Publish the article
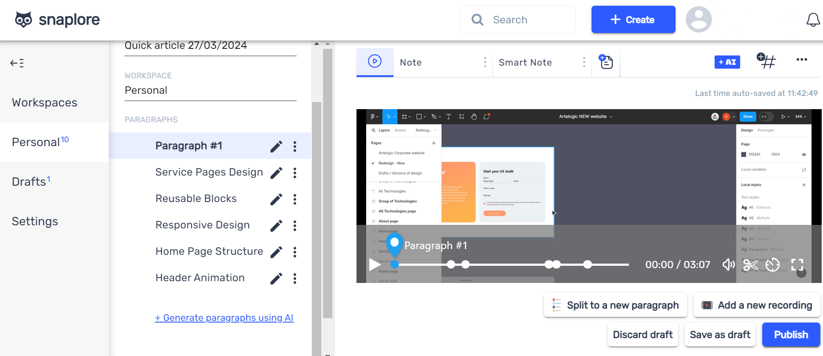This screenshot has height=356, width=823. [791, 334]
